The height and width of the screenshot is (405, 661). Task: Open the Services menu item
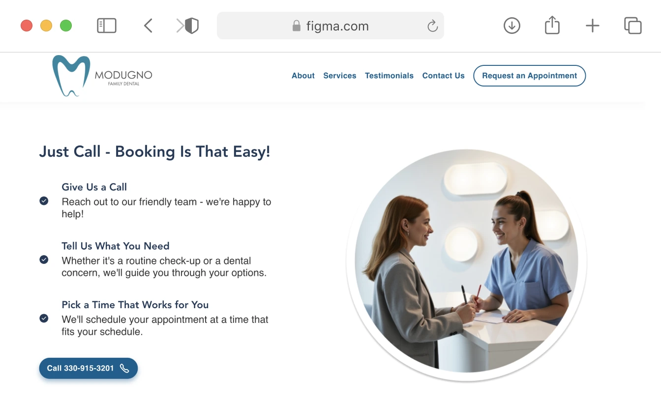pos(340,76)
